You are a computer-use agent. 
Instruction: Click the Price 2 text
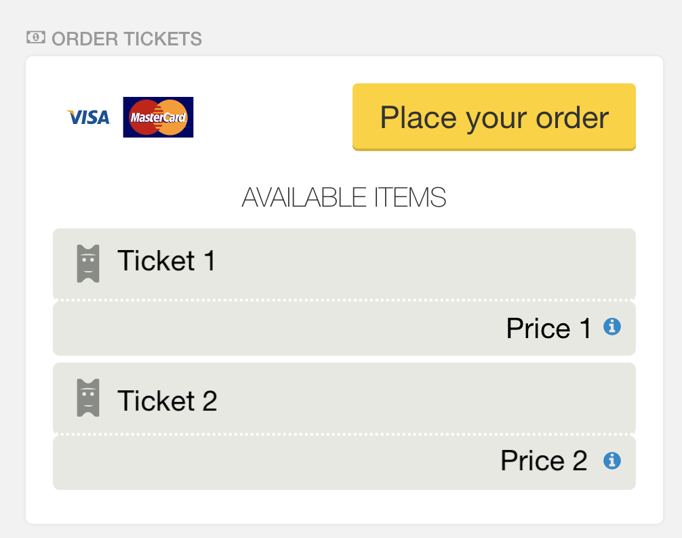click(544, 461)
